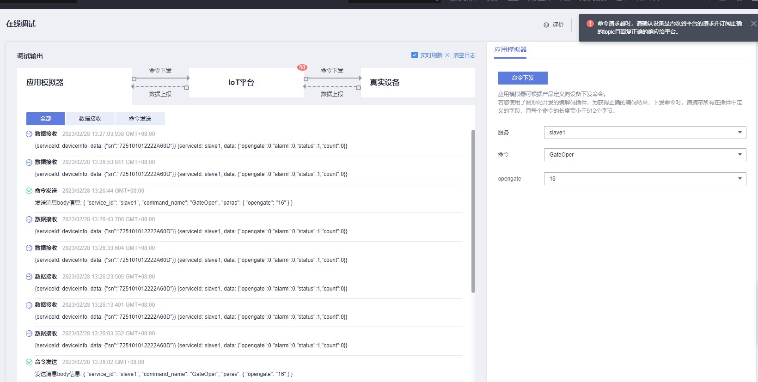This screenshot has width=758, height=382.
Task: Click the serviceId data line under 13:26:23.505
Action: [x=191, y=289]
